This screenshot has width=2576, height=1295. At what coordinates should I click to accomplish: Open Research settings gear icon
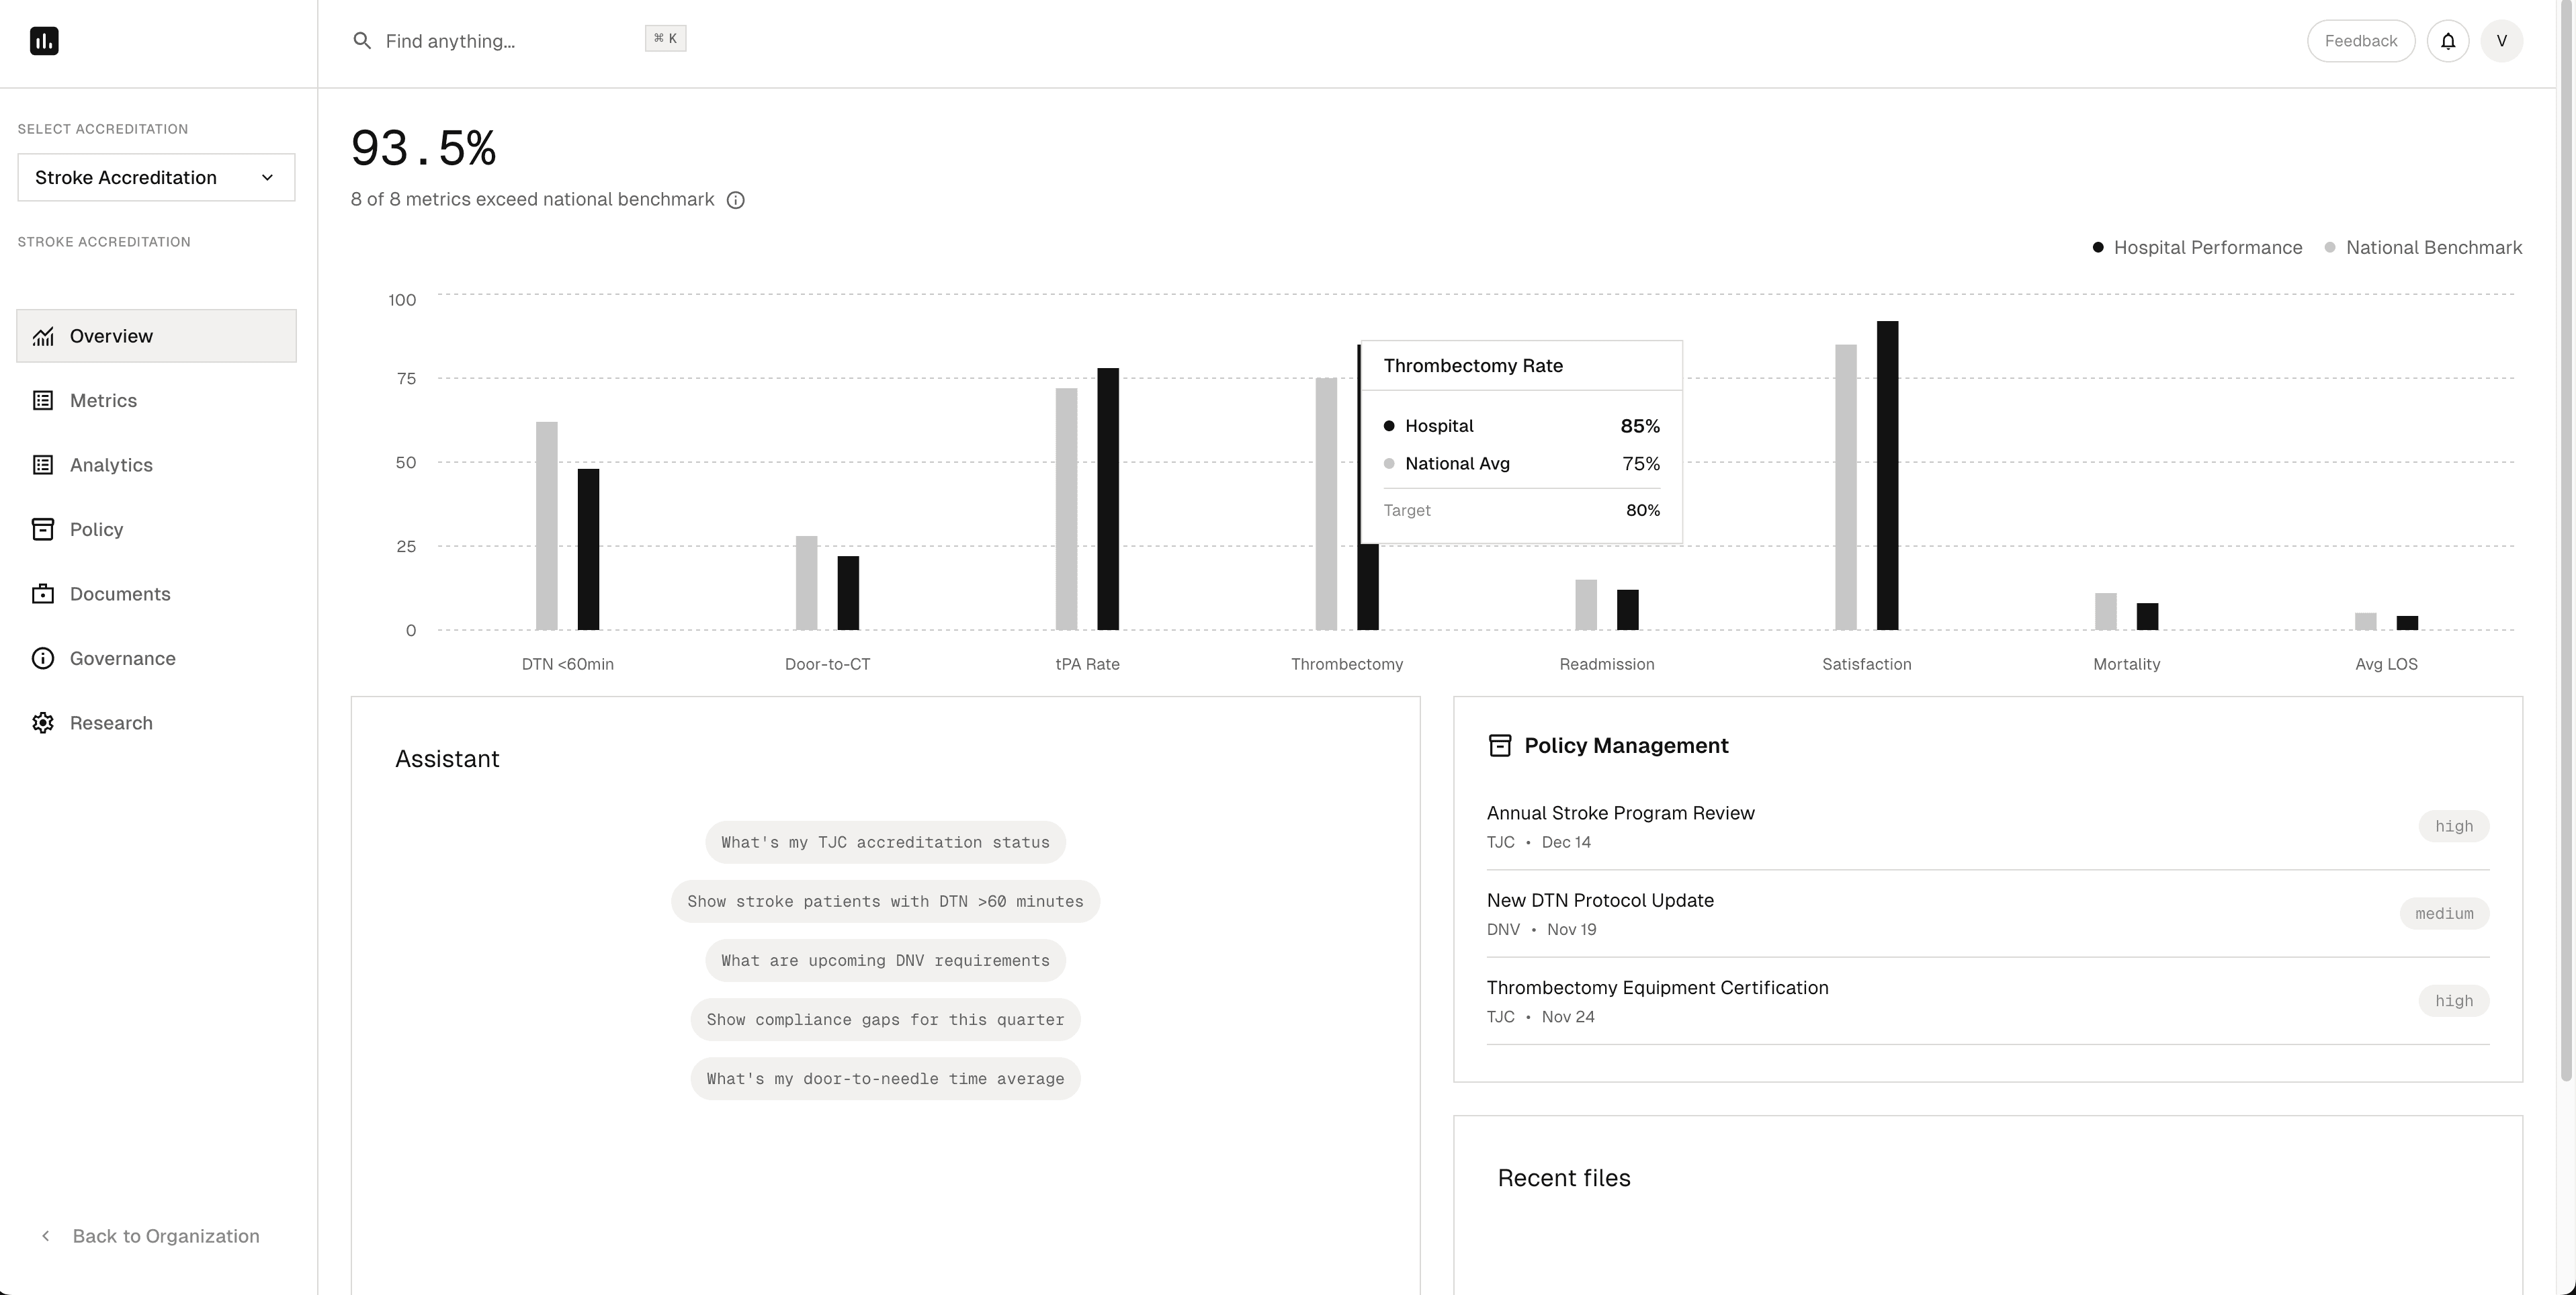pyautogui.click(x=43, y=722)
